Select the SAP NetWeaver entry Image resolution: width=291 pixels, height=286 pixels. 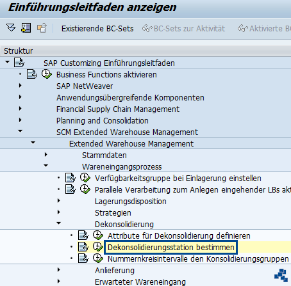(85, 86)
